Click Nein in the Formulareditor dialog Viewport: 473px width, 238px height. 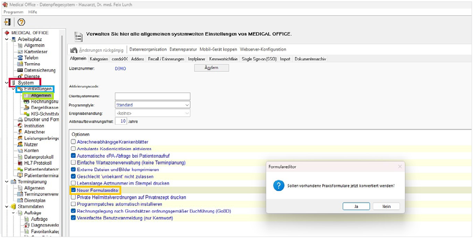click(x=386, y=207)
